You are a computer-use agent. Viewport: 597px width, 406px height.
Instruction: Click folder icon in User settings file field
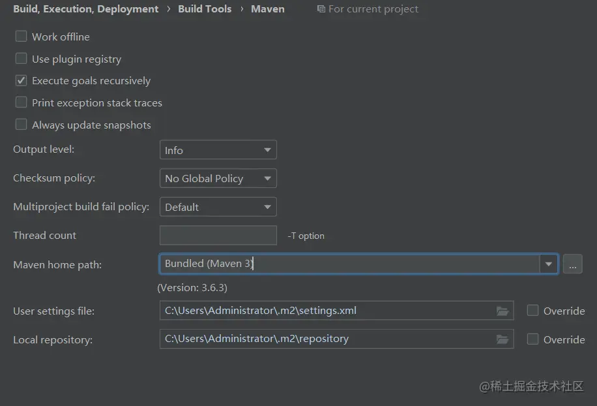[502, 311]
